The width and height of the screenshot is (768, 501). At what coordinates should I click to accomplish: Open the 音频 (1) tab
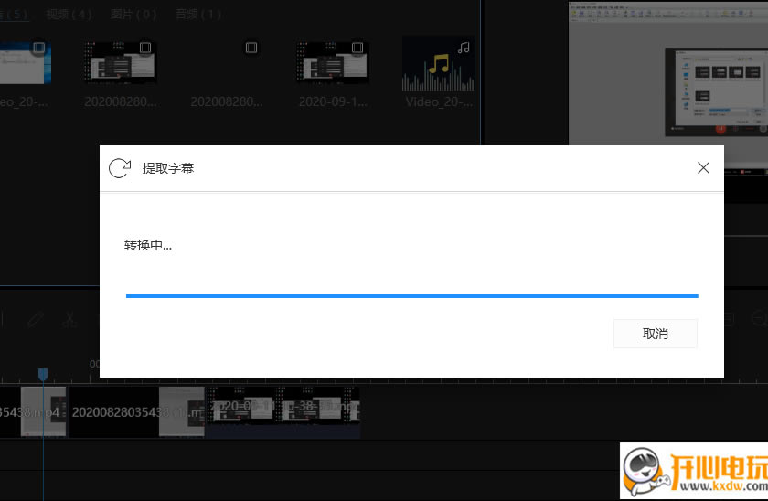pyautogui.click(x=197, y=15)
